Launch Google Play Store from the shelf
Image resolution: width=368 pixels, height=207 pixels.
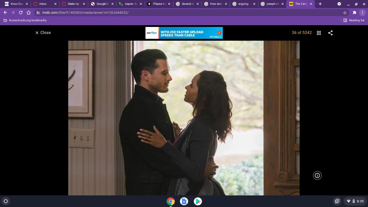click(198, 201)
